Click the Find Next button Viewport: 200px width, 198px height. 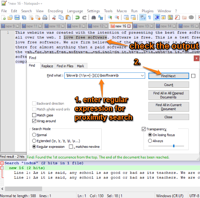[169, 76]
